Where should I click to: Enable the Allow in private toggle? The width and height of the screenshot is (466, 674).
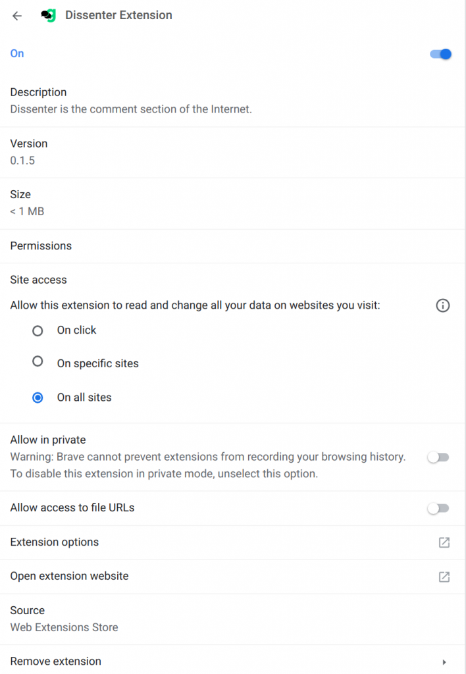(438, 457)
